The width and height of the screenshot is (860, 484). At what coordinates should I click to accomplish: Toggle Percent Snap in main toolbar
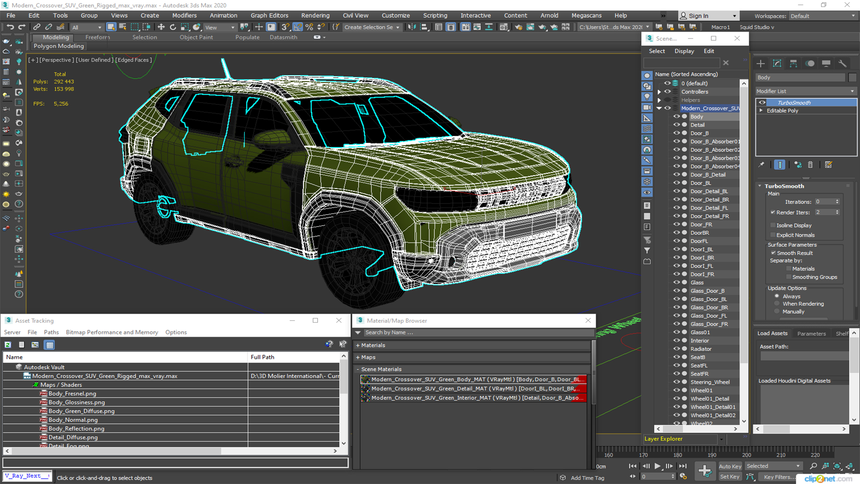tap(309, 27)
